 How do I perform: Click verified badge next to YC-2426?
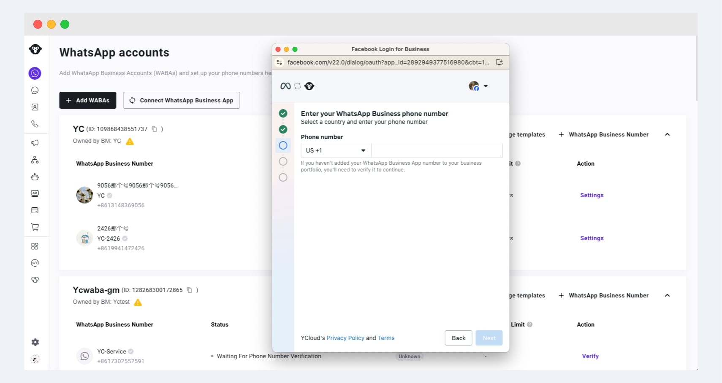click(x=125, y=238)
